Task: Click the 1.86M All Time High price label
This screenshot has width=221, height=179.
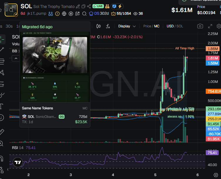Action: [213, 49]
